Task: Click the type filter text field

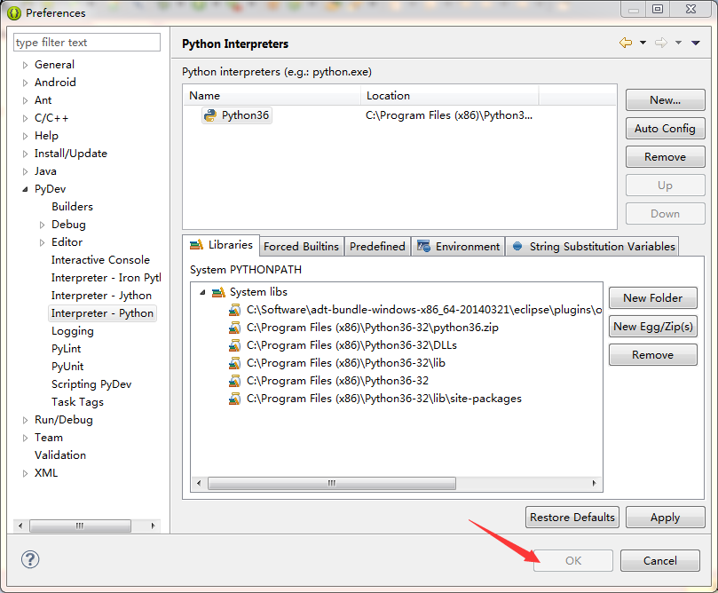Action: click(87, 43)
